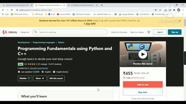The width and height of the screenshot is (186, 104).
Task: Click Last updated 12/2020 text
Action: point(30,72)
